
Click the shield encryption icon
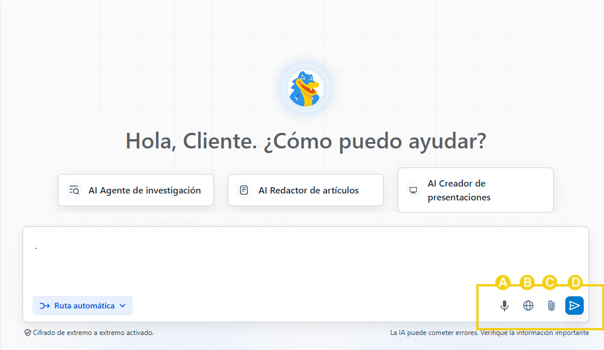click(28, 333)
